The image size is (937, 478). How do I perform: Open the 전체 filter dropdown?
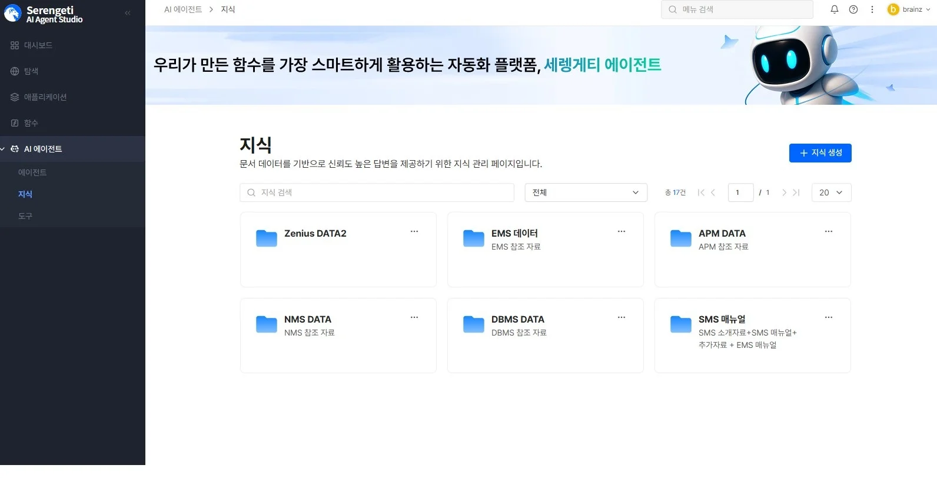click(585, 192)
